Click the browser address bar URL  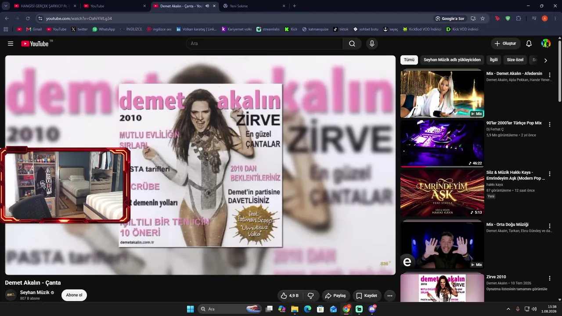pyautogui.click(x=79, y=18)
